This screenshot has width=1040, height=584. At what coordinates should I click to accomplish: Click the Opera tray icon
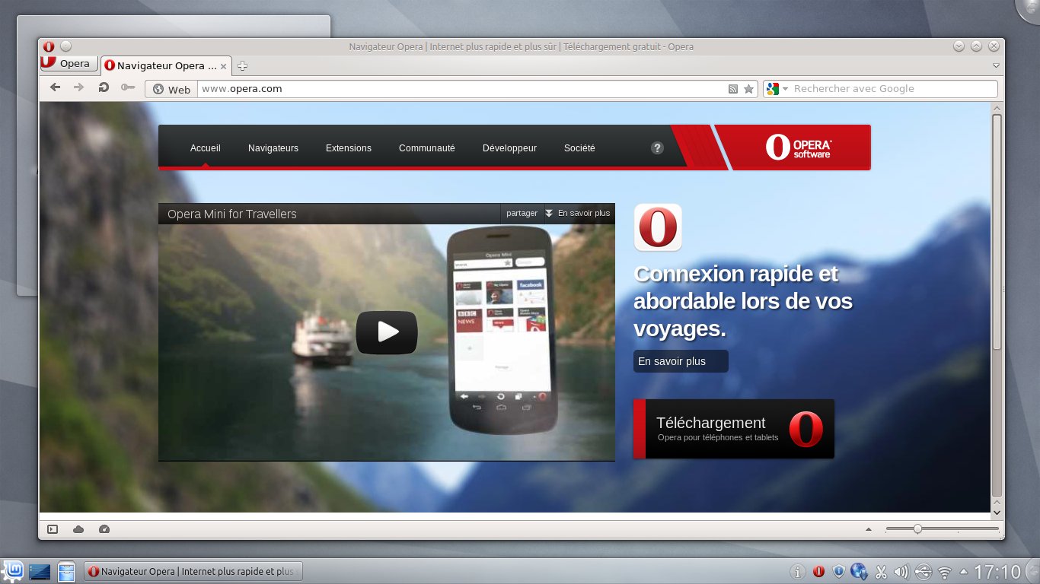pyautogui.click(x=818, y=572)
